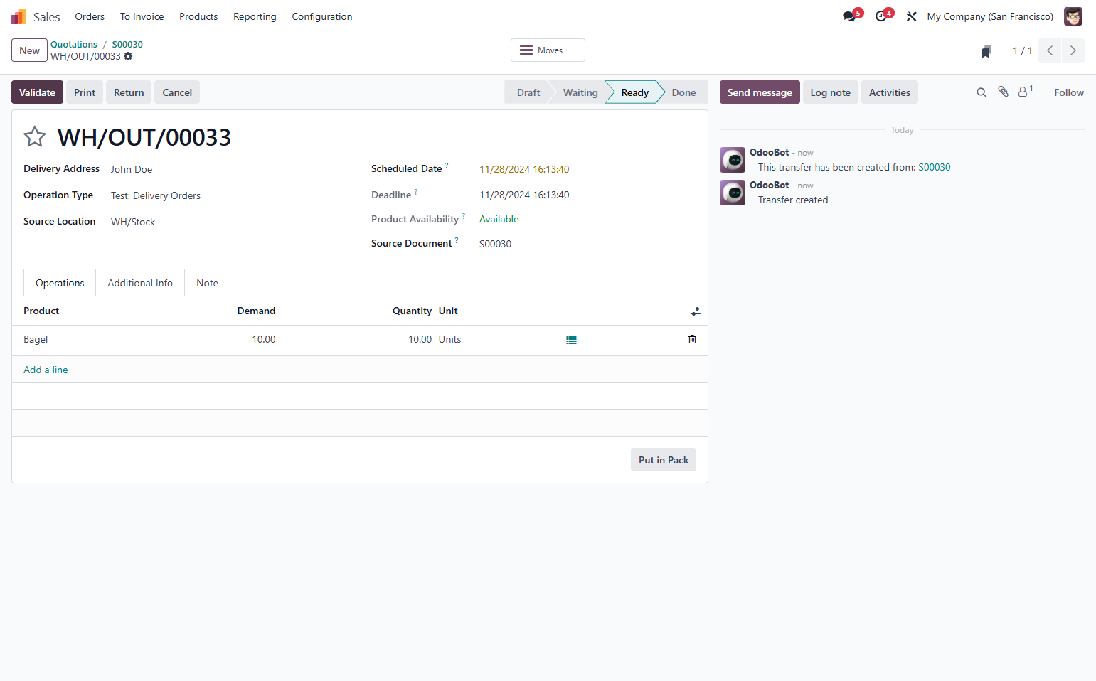
Task: Open the activities clock icon in the top bar
Action: click(881, 16)
